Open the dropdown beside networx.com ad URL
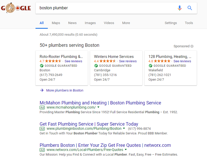Screen dimensions: 207x160 click(125, 150)
